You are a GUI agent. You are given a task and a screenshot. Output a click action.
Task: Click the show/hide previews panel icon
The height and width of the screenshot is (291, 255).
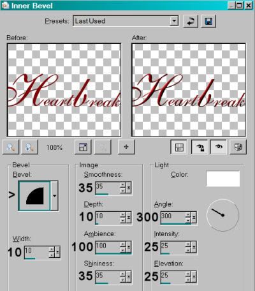coord(179,147)
